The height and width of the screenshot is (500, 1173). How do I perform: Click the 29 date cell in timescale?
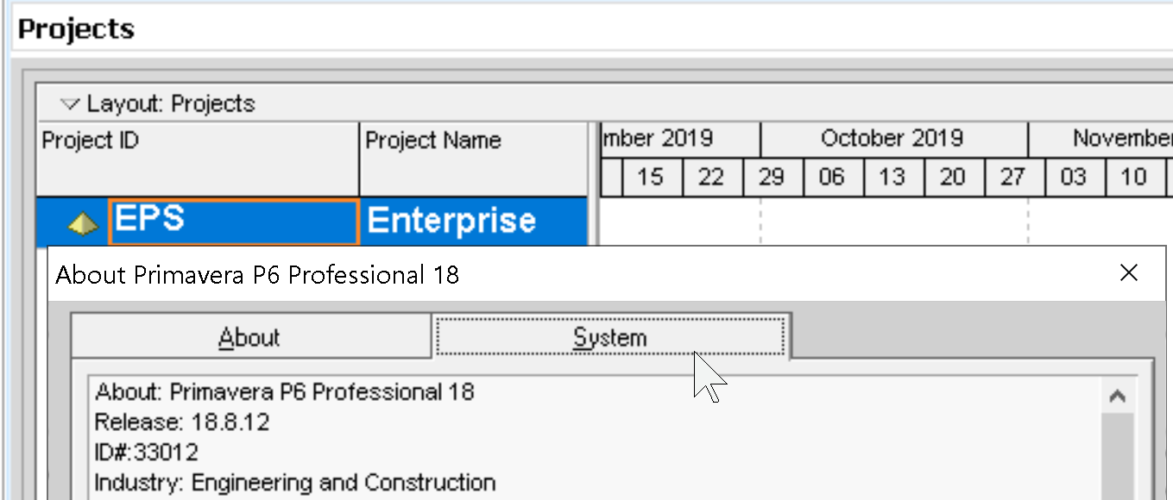point(773,177)
